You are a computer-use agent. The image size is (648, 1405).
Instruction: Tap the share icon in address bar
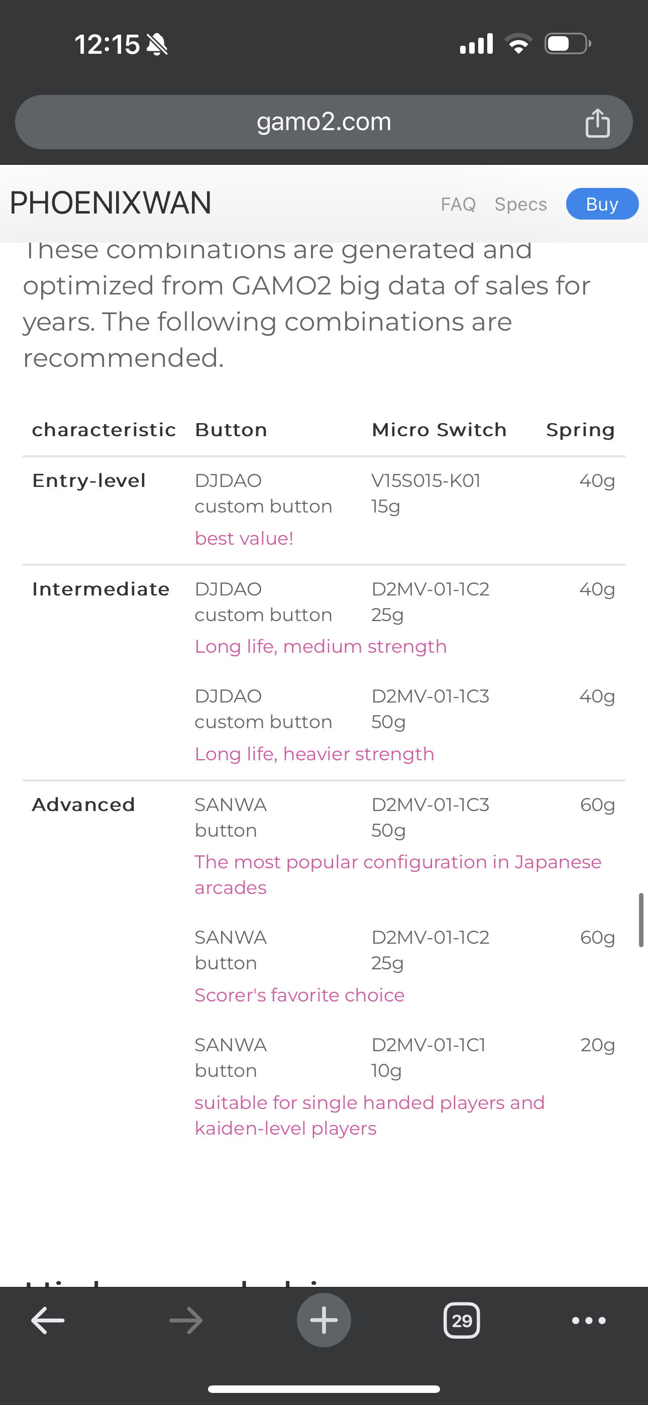coord(597,123)
